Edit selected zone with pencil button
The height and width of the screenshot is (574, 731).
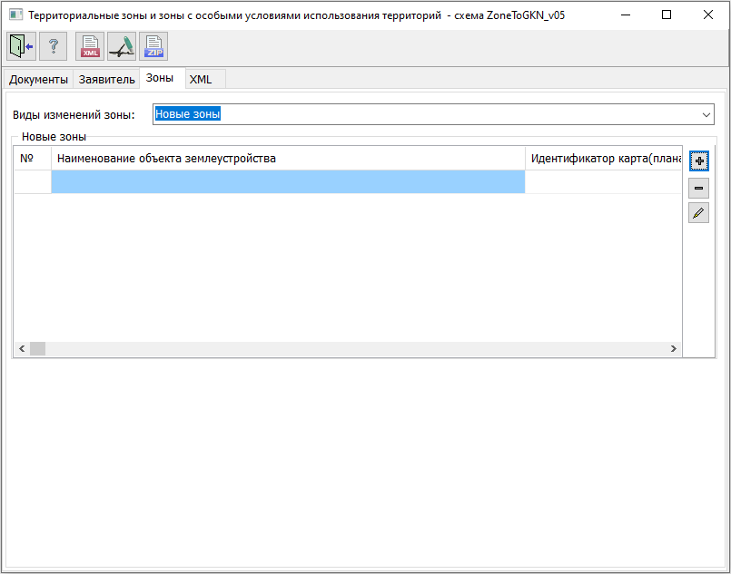coord(698,213)
